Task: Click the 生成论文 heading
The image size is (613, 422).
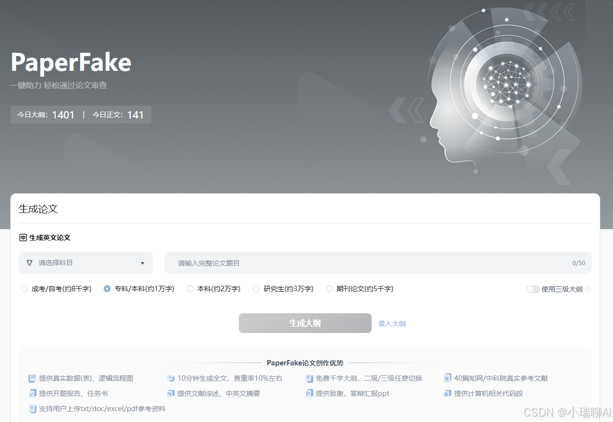Action: click(38, 209)
